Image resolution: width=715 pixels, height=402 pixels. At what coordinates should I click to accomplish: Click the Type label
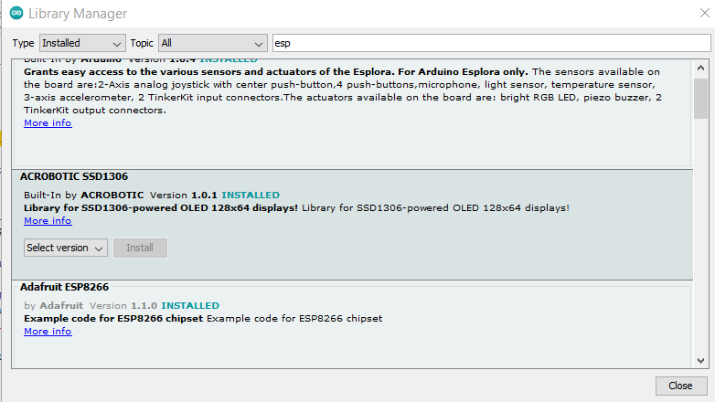tap(23, 43)
